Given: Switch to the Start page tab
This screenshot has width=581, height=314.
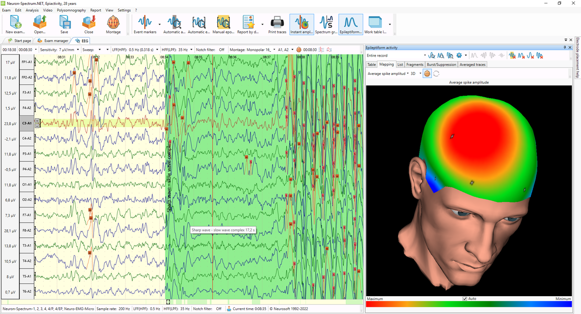Looking at the screenshot, I should point(19,41).
